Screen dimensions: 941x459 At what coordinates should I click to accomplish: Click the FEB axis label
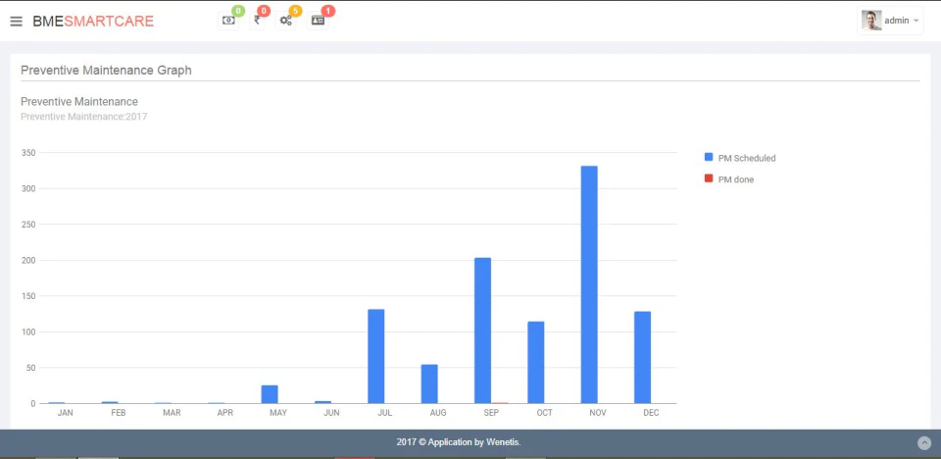119,413
